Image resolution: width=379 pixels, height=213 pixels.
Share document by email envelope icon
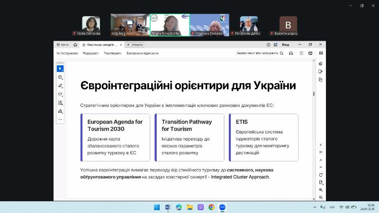tap(321, 53)
